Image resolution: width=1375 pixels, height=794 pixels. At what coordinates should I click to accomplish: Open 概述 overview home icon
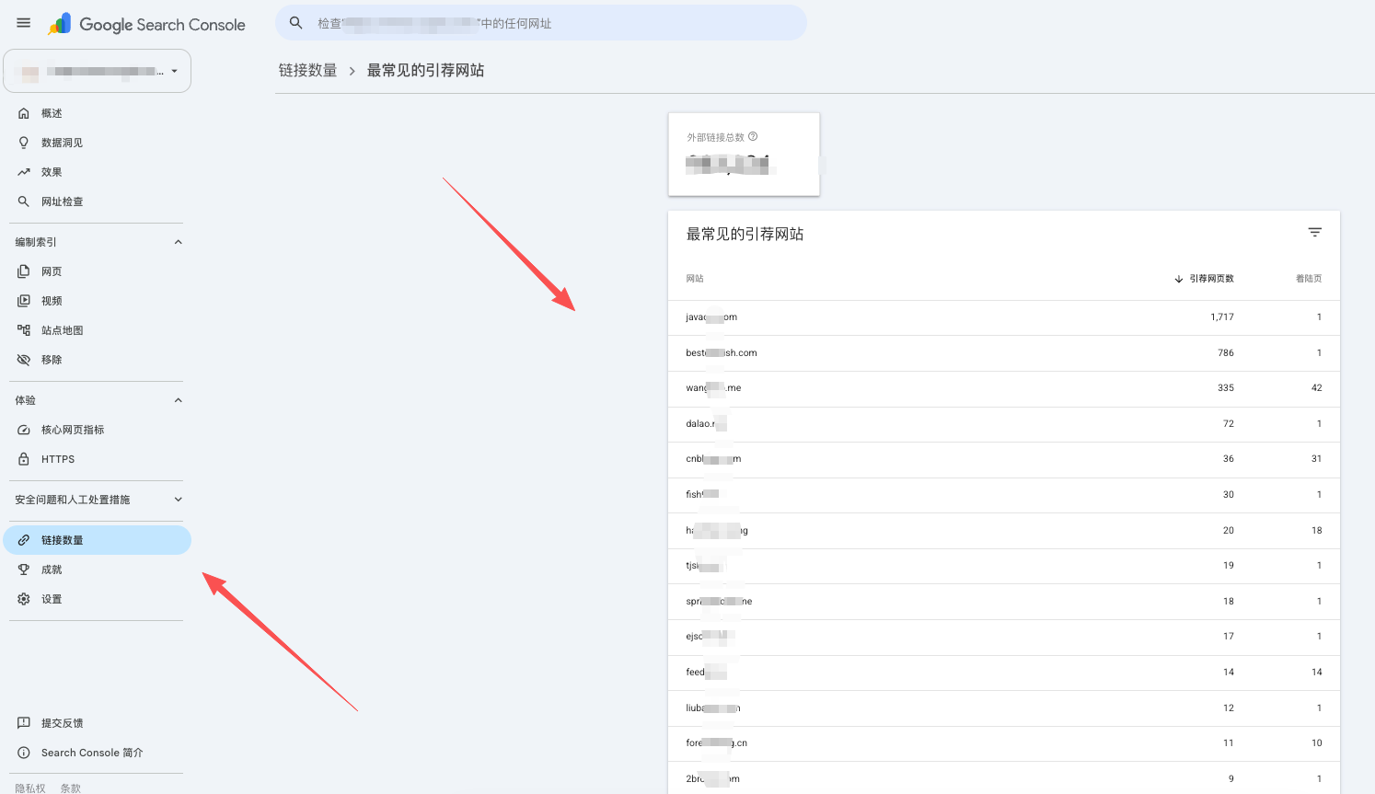[x=24, y=113]
